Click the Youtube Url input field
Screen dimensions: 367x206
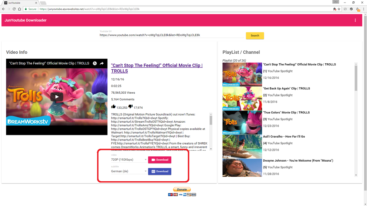172,35
